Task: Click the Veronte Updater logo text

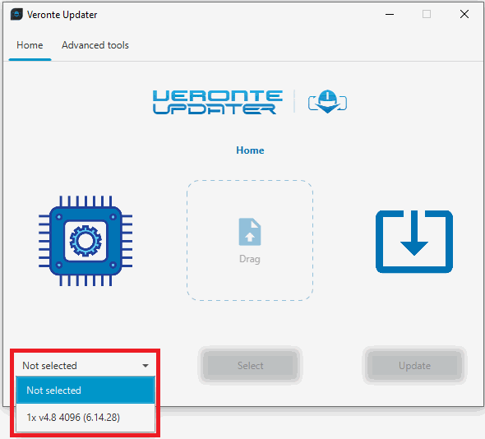Action: (x=218, y=102)
